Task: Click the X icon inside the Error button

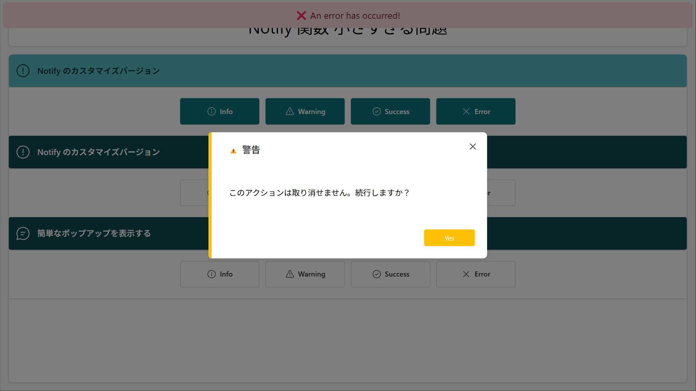Action: point(466,111)
